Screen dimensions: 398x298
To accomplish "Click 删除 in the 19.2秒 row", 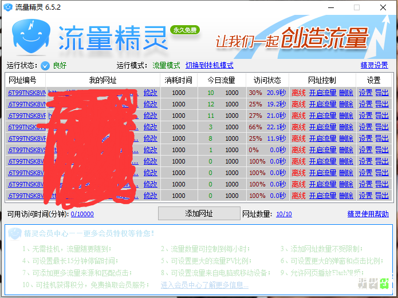I will point(346,104).
